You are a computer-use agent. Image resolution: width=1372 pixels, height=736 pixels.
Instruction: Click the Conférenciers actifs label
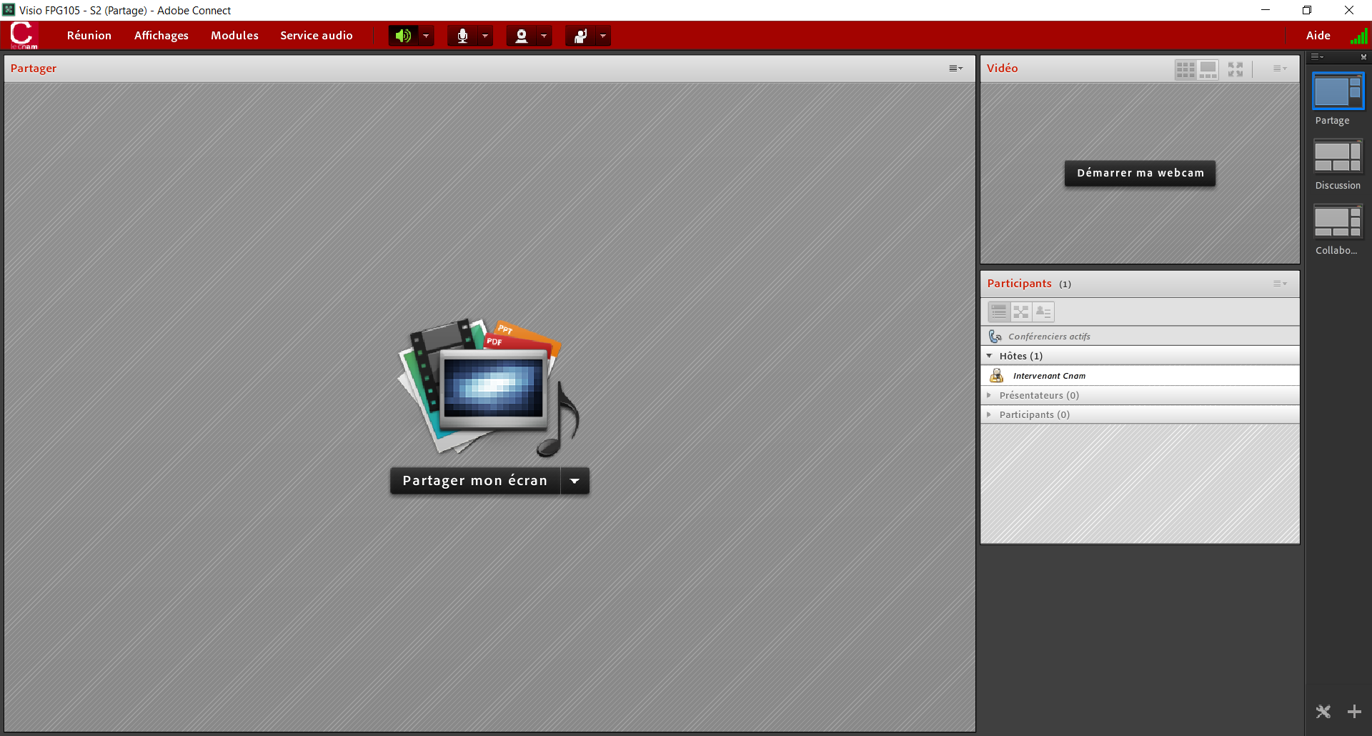[1049, 337]
